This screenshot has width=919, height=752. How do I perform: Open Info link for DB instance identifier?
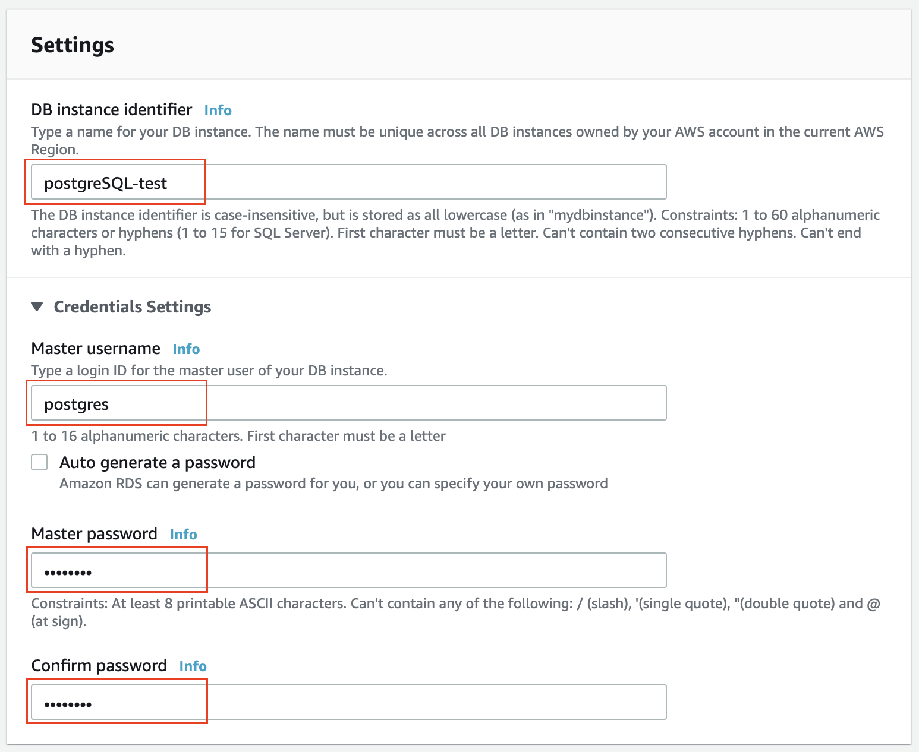click(x=218, y=110)
